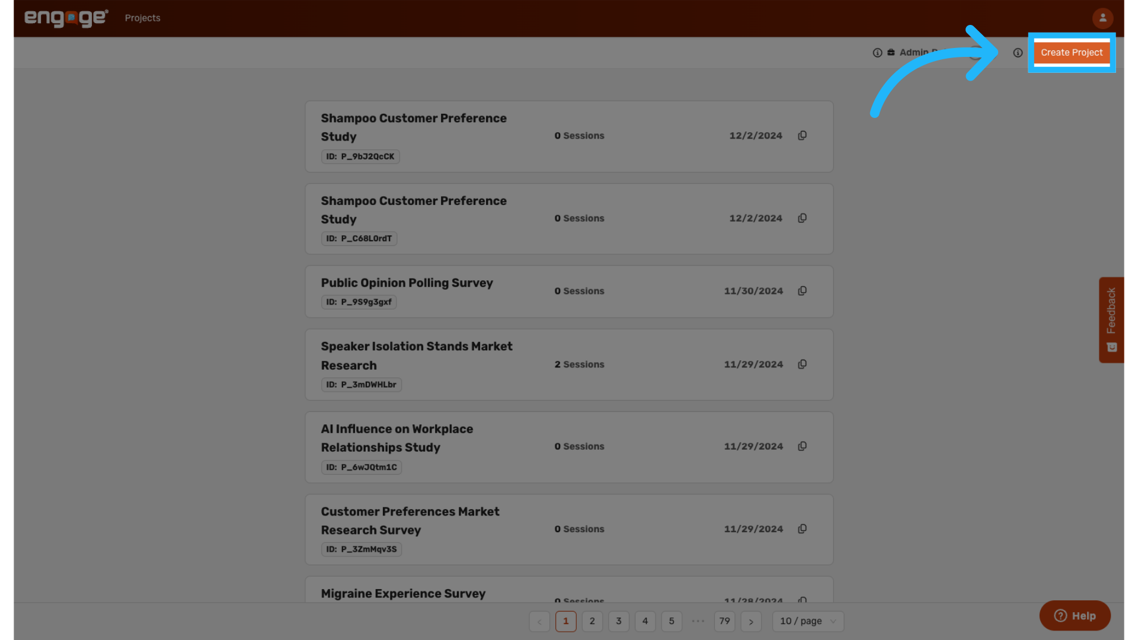Click the 2 Sessions count
This screenshot has width=1138, height=640.
click(x=579, y=364)
